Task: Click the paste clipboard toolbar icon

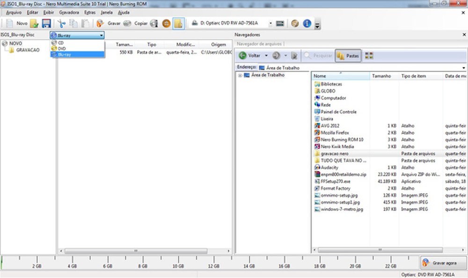Action: point(85,23)
